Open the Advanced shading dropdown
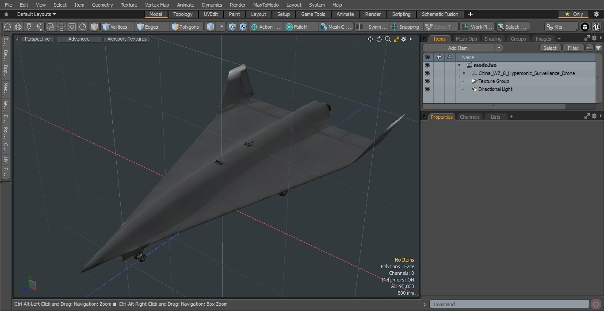 click(79, 39)
